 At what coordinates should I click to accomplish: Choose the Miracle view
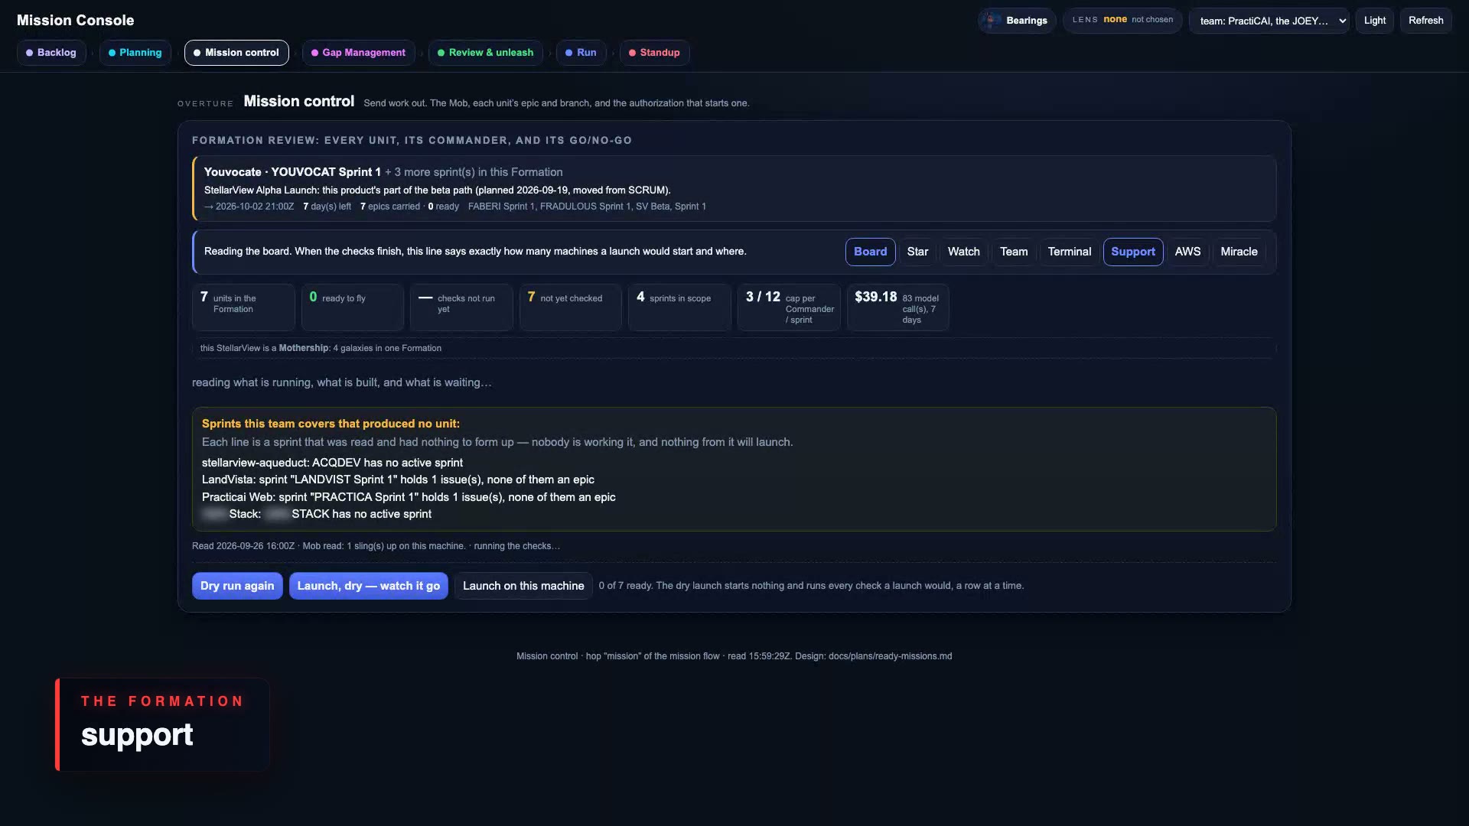(1239, 252)
